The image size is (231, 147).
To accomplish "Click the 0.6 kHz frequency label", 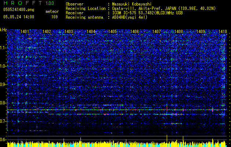I will [x=3, y=140].
